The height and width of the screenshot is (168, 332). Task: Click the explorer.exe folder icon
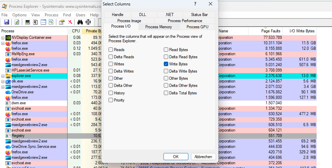8,76
